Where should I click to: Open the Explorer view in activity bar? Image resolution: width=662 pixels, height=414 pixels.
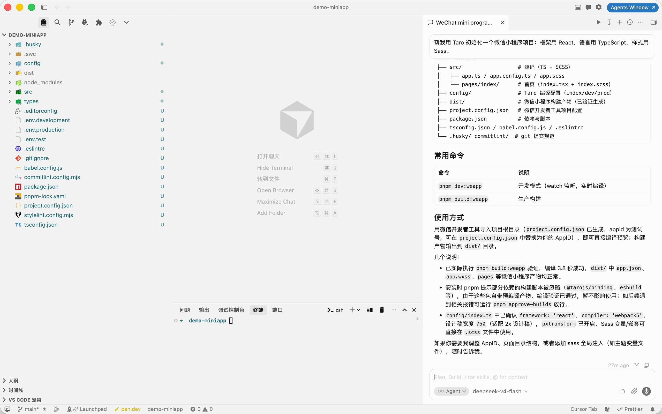pos(44,23)
